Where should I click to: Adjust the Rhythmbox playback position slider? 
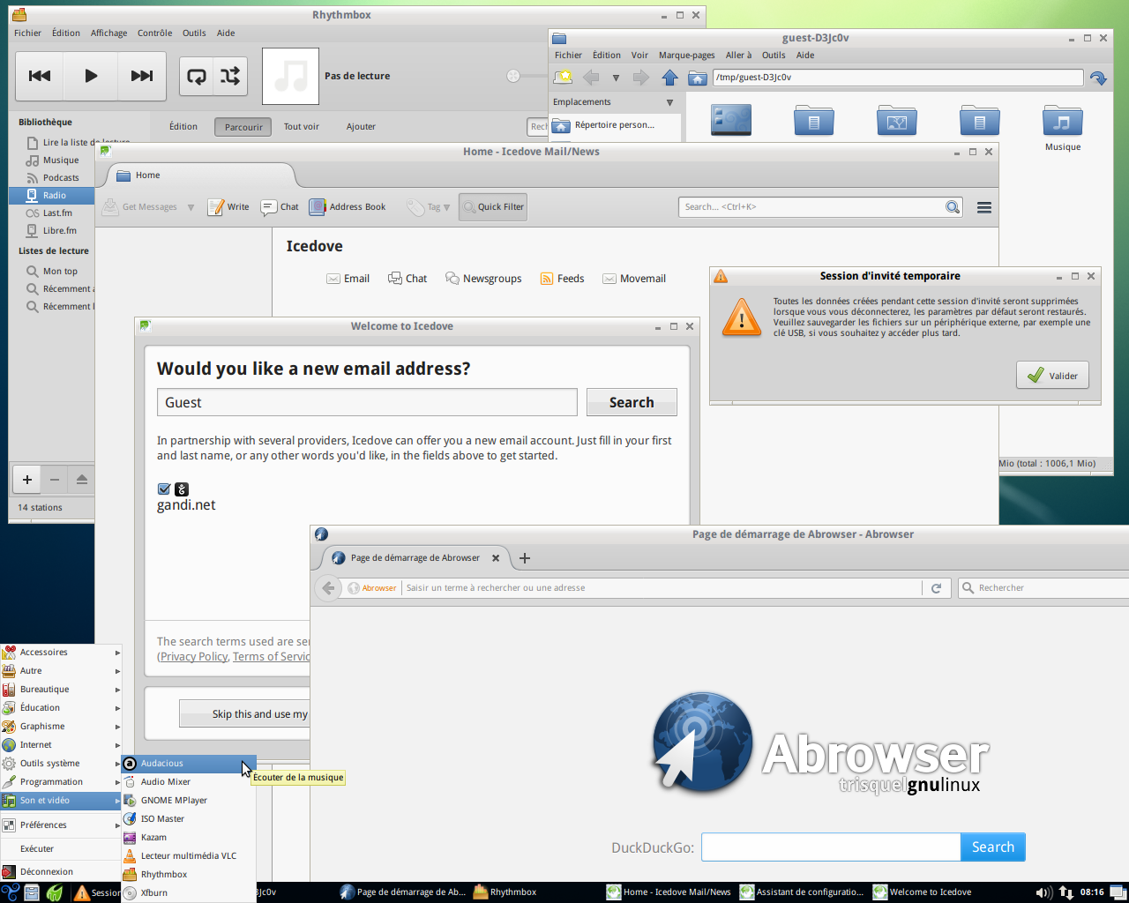pos(513,76)
